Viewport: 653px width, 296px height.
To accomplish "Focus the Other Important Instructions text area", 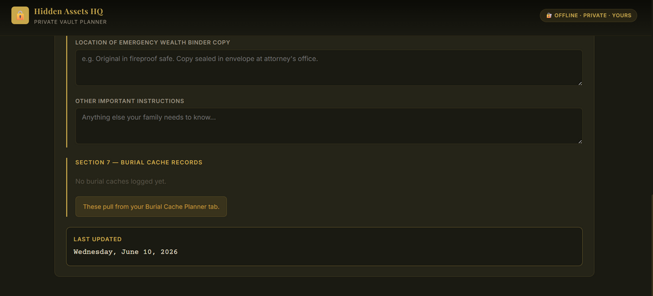I will 328,126.
